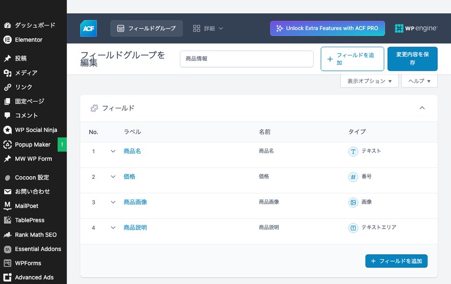This screenshot has width=451, height=284.
Task: Click the コメント speech bubble icon
Action: coord(8,116)
